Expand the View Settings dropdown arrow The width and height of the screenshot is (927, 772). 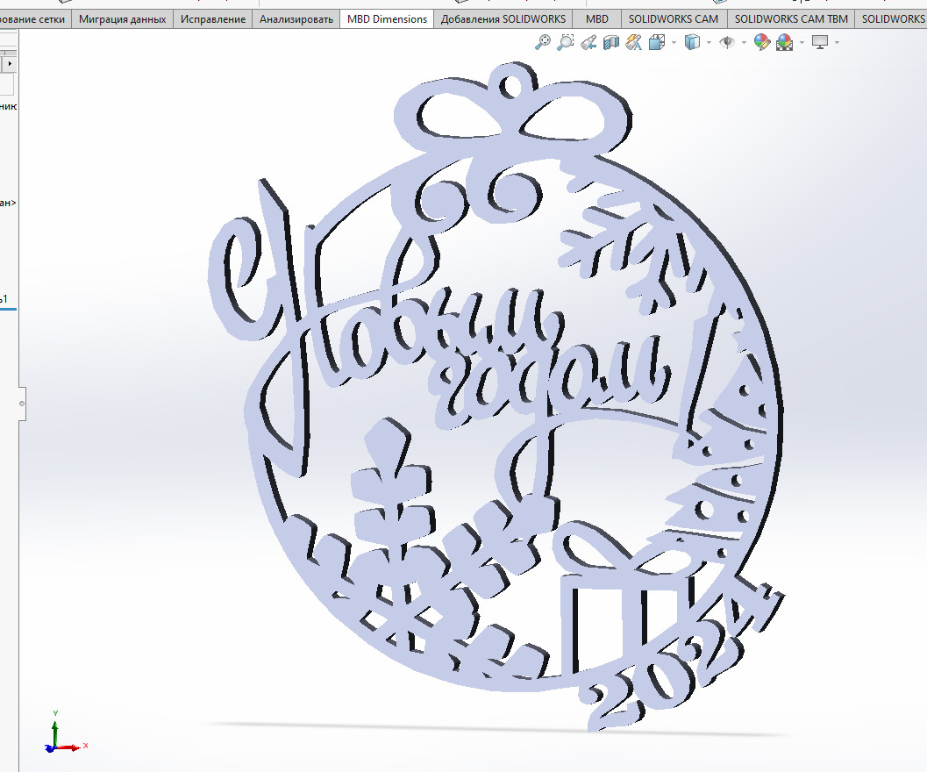point(837,43)
